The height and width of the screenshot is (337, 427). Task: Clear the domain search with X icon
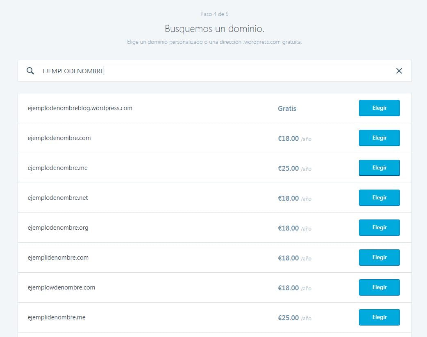[x=399, y=71]
